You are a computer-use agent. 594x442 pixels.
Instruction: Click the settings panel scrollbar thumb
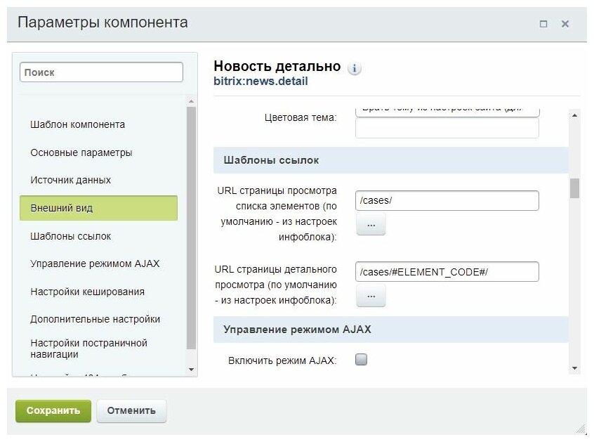(x=574, y=188)
